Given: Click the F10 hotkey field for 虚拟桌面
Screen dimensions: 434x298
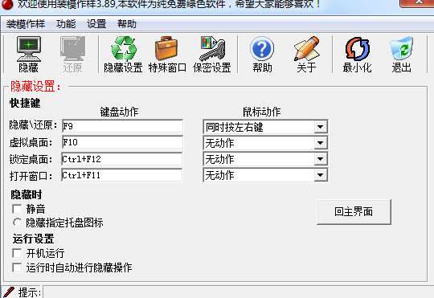Looking at the screenshot, I should 122,142.
